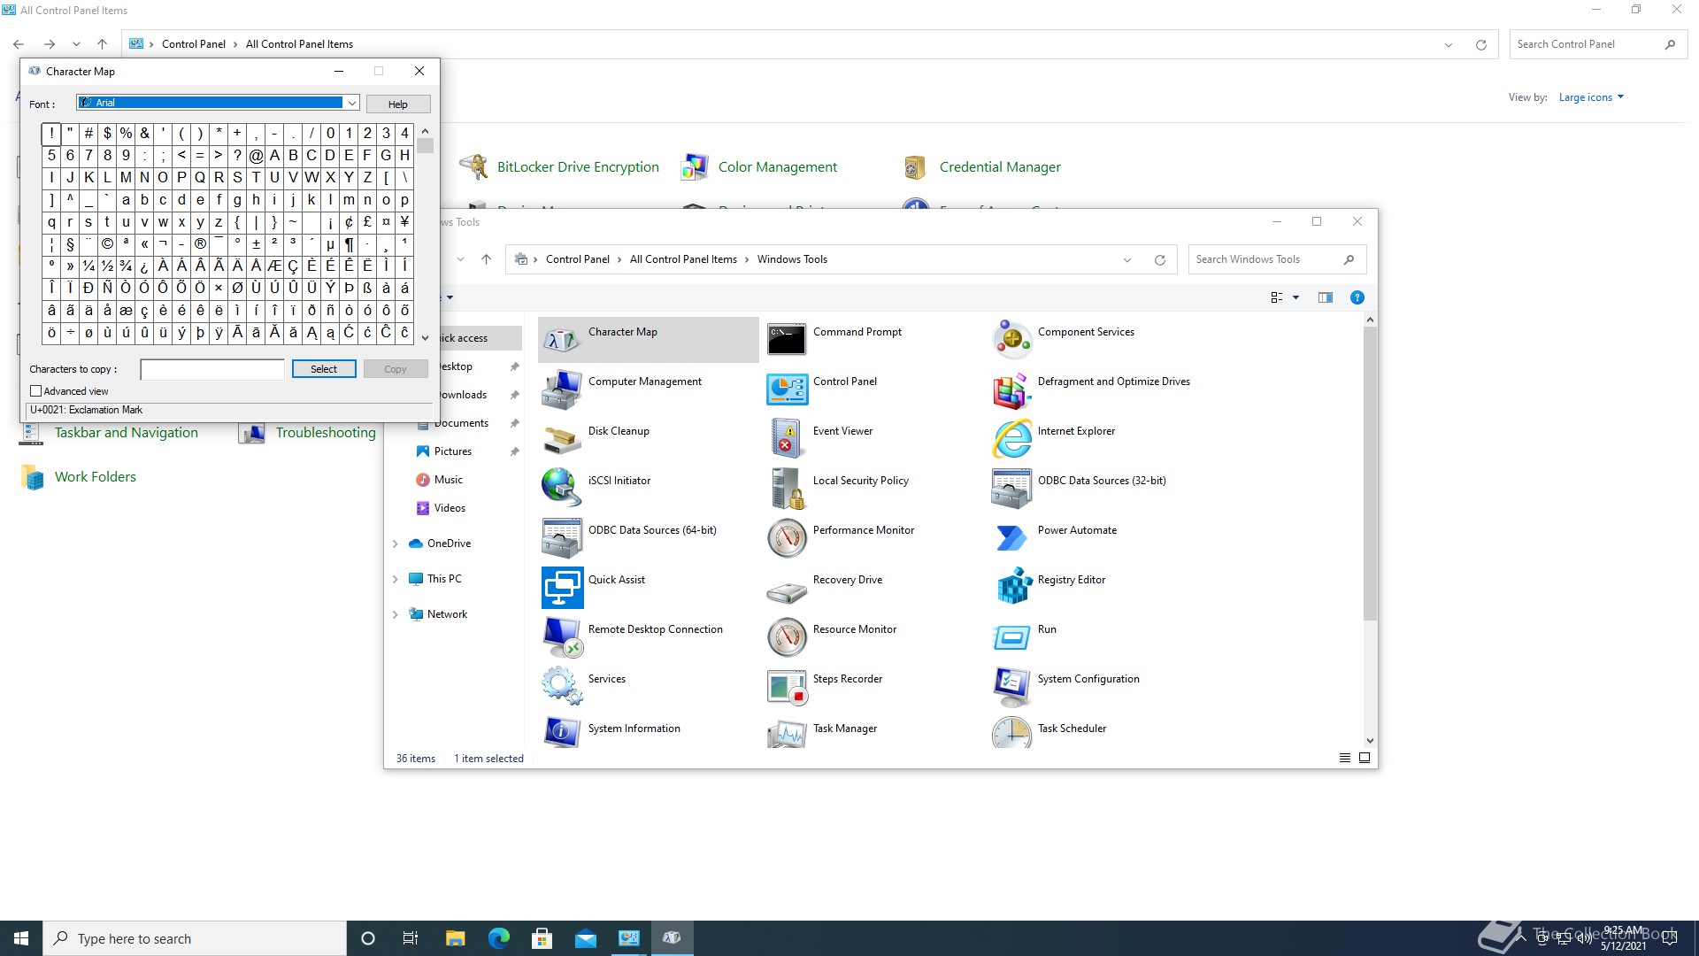Expand the View by Large icons dropdown
The width and height of the screenshot is (1699, 956).
pos(1591,97)
